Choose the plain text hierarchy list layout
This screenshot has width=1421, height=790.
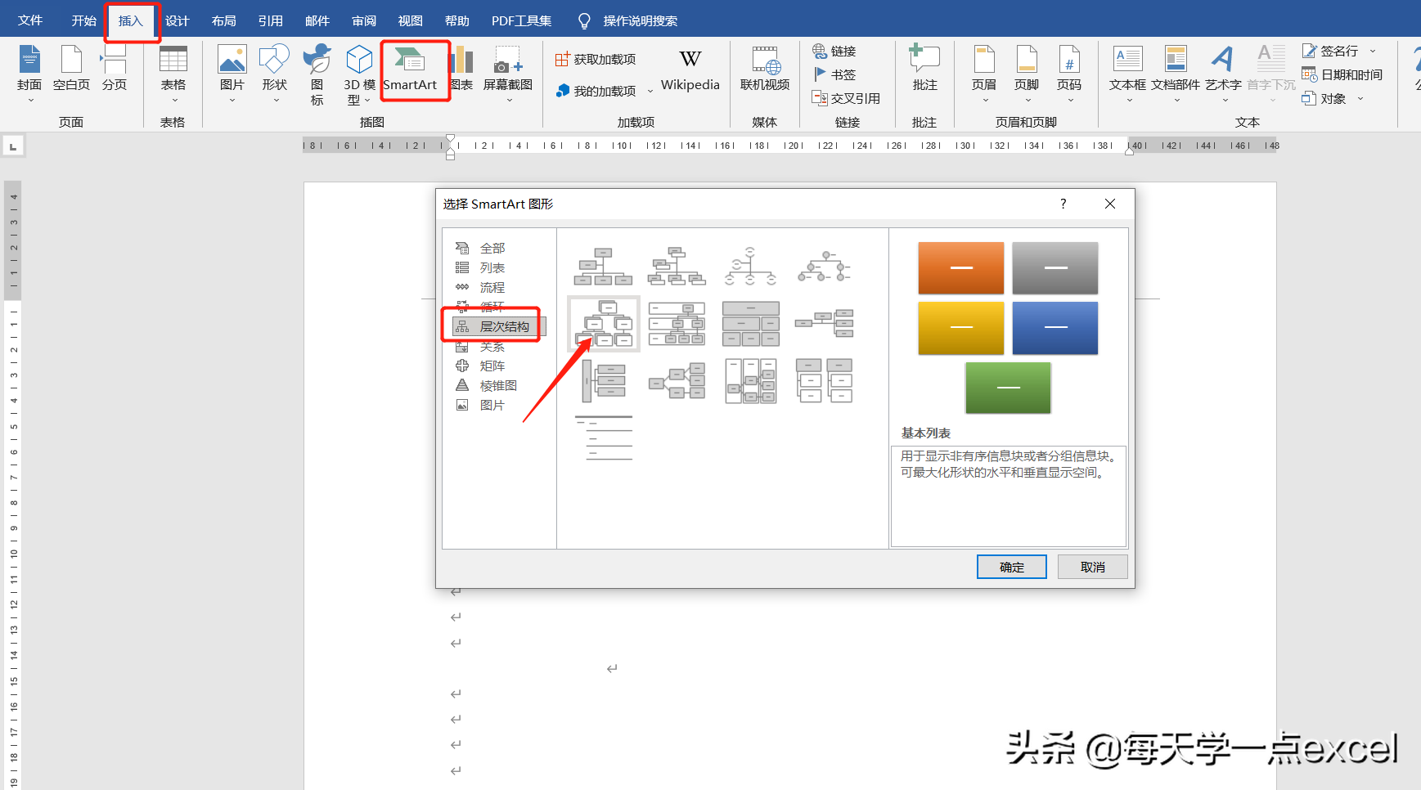tap(603, 438)
